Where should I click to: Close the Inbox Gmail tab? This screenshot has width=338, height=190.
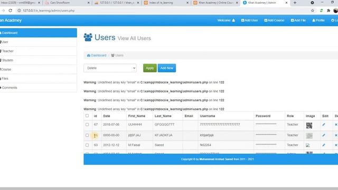coord(39,3)
